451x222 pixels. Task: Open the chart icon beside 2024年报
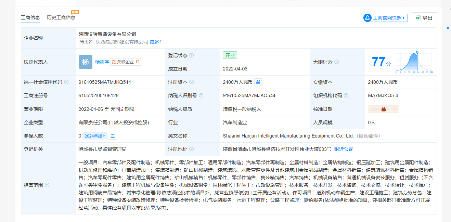(x=113, y=136)
